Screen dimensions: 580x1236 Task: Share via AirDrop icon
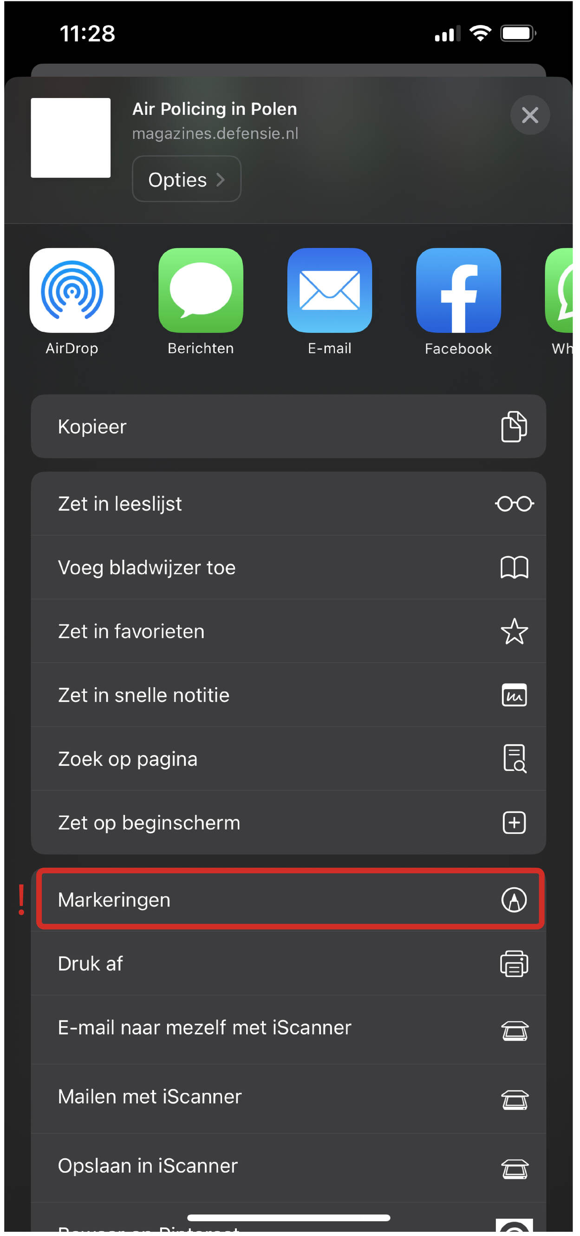[72, 290]
